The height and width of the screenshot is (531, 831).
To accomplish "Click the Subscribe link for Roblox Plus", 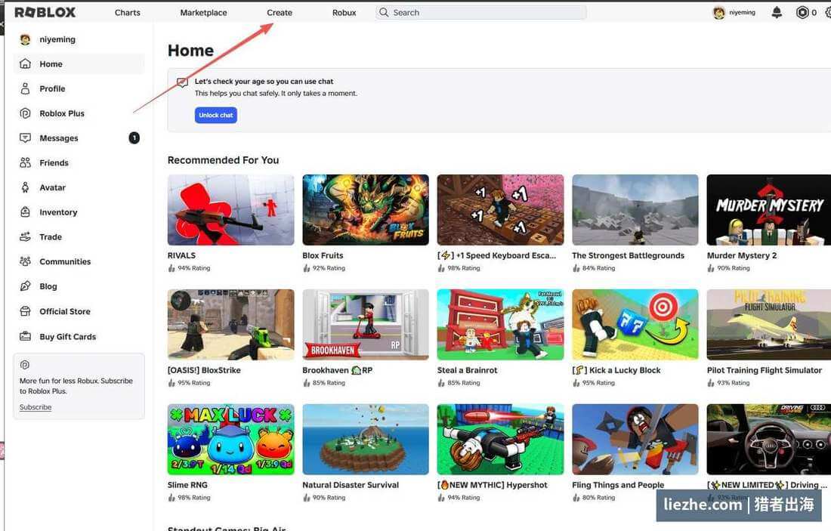I will 36,407.
